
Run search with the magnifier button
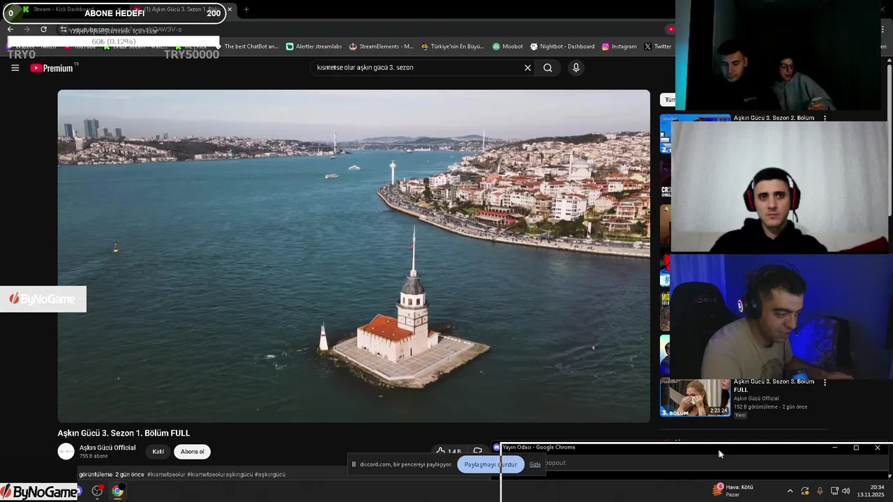point(548,68)
